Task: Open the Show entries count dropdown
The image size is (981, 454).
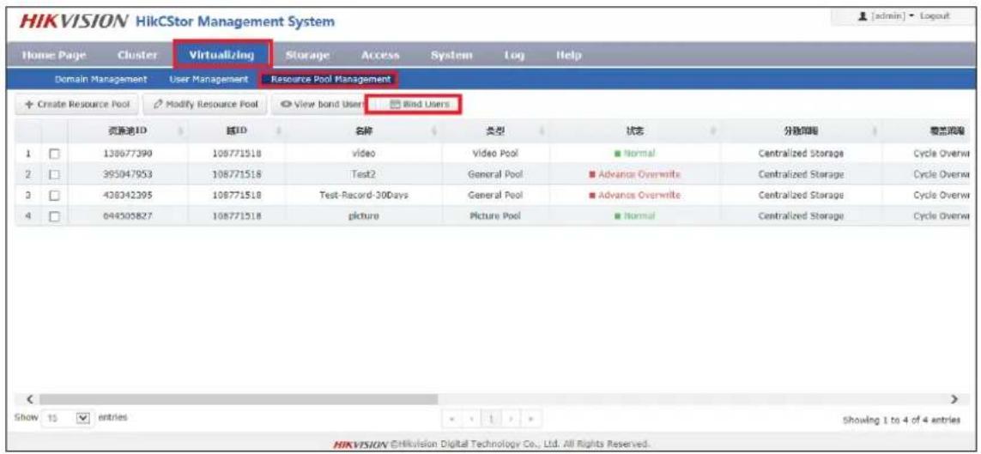Action: tap(68, 416)
